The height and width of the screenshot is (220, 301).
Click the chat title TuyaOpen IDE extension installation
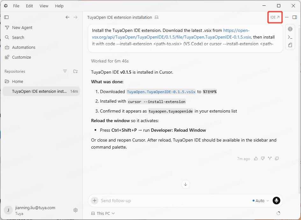[x=119, y=18]
